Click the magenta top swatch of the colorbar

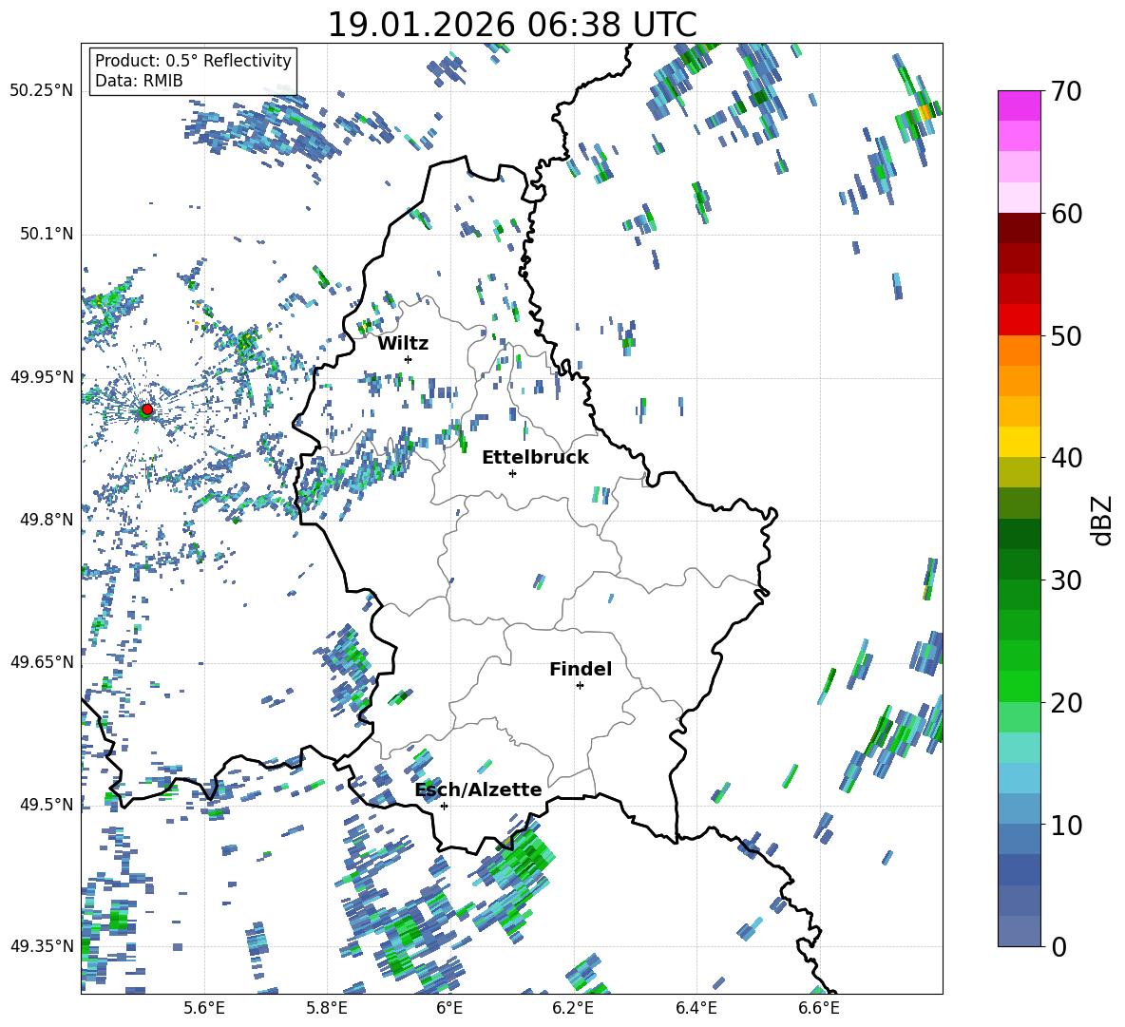pyautogui.click(x=1020, y=105)
